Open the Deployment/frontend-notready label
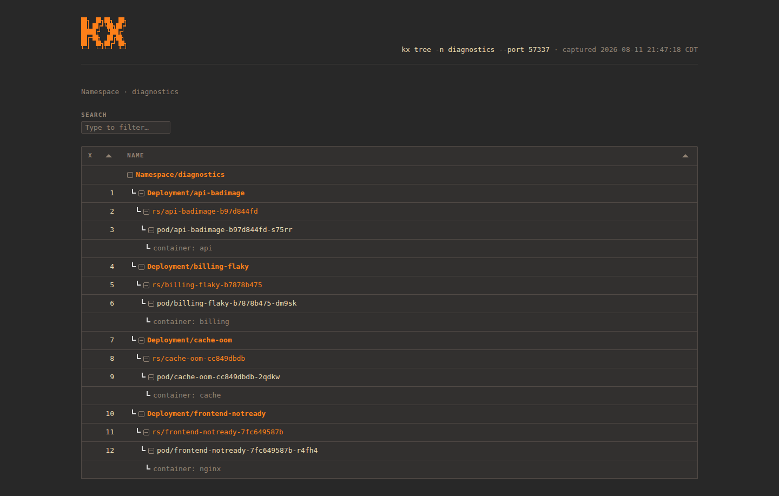 click(x=206, y=414)
